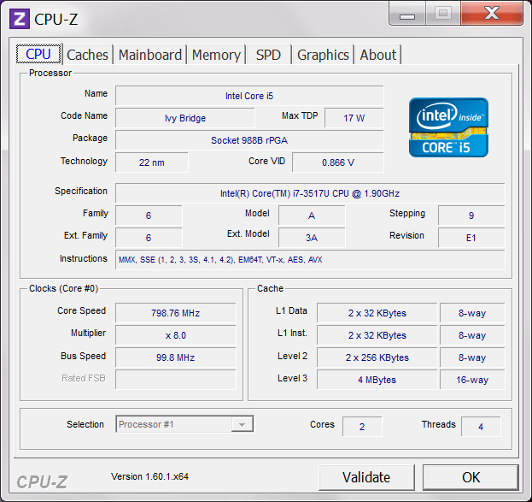Switch to the Mainboard tab

(150, 55)
